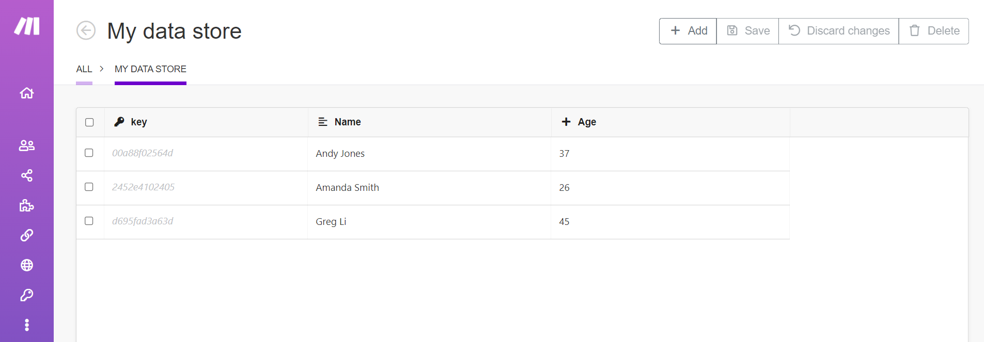Toggle the Greg Li row checkbox
The width and height of the screenshot is (984, 342).
[x=89, y=221]
